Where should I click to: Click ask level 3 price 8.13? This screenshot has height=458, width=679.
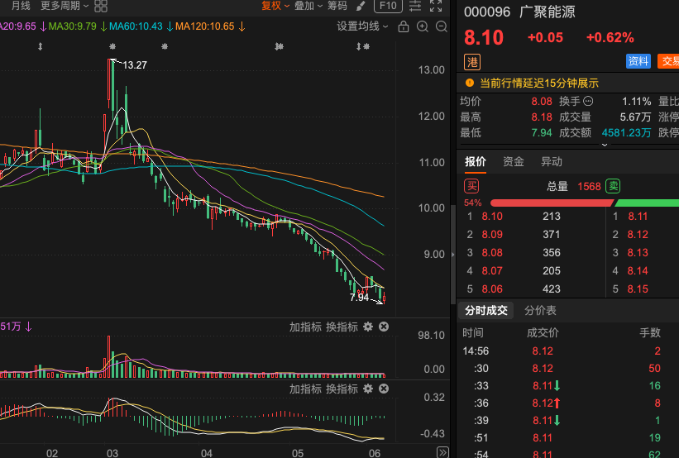tap(638, 252)
